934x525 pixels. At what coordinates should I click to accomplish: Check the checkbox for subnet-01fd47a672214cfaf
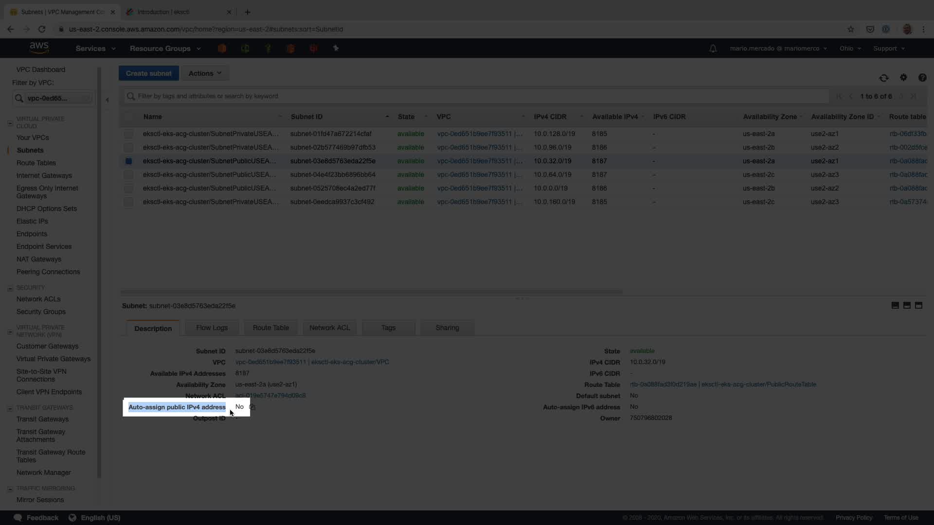pyautogui.click(x=128, y=134)
